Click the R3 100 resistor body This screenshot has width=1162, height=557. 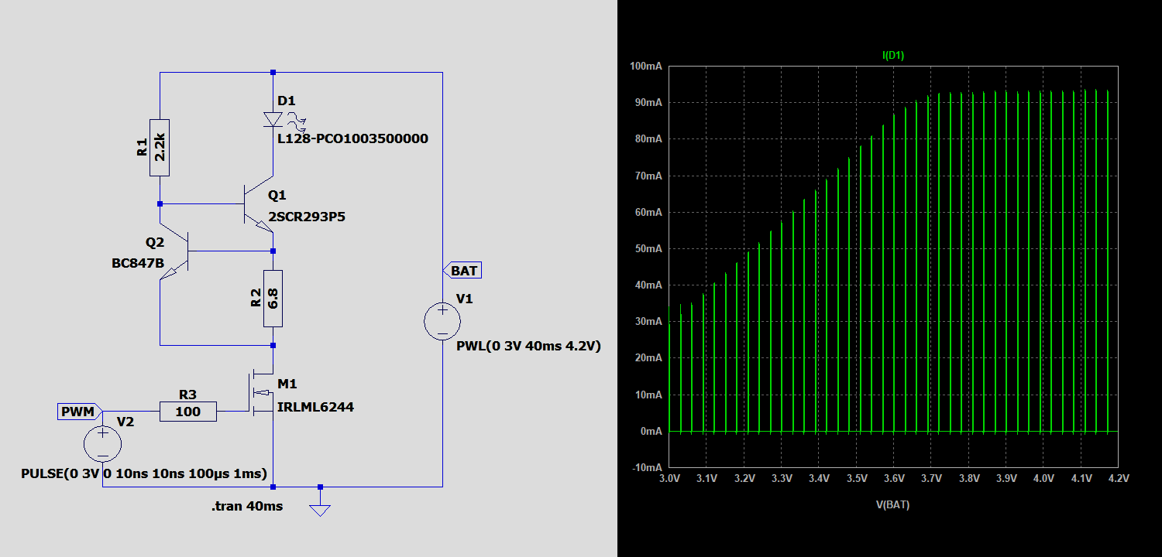pyautogui.click(x=188, y=412)
